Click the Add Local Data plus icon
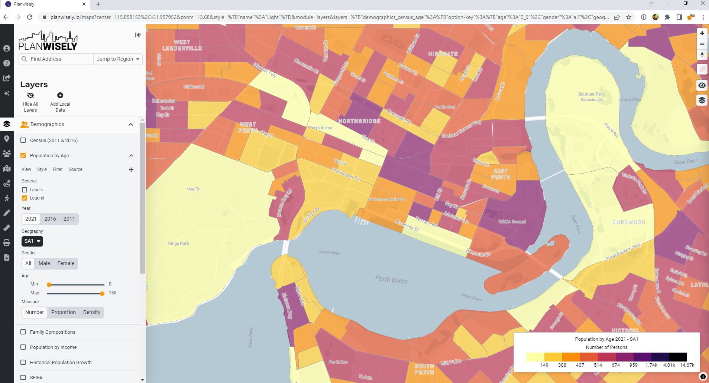The image size is (709, 383). [x=60, y=95]
